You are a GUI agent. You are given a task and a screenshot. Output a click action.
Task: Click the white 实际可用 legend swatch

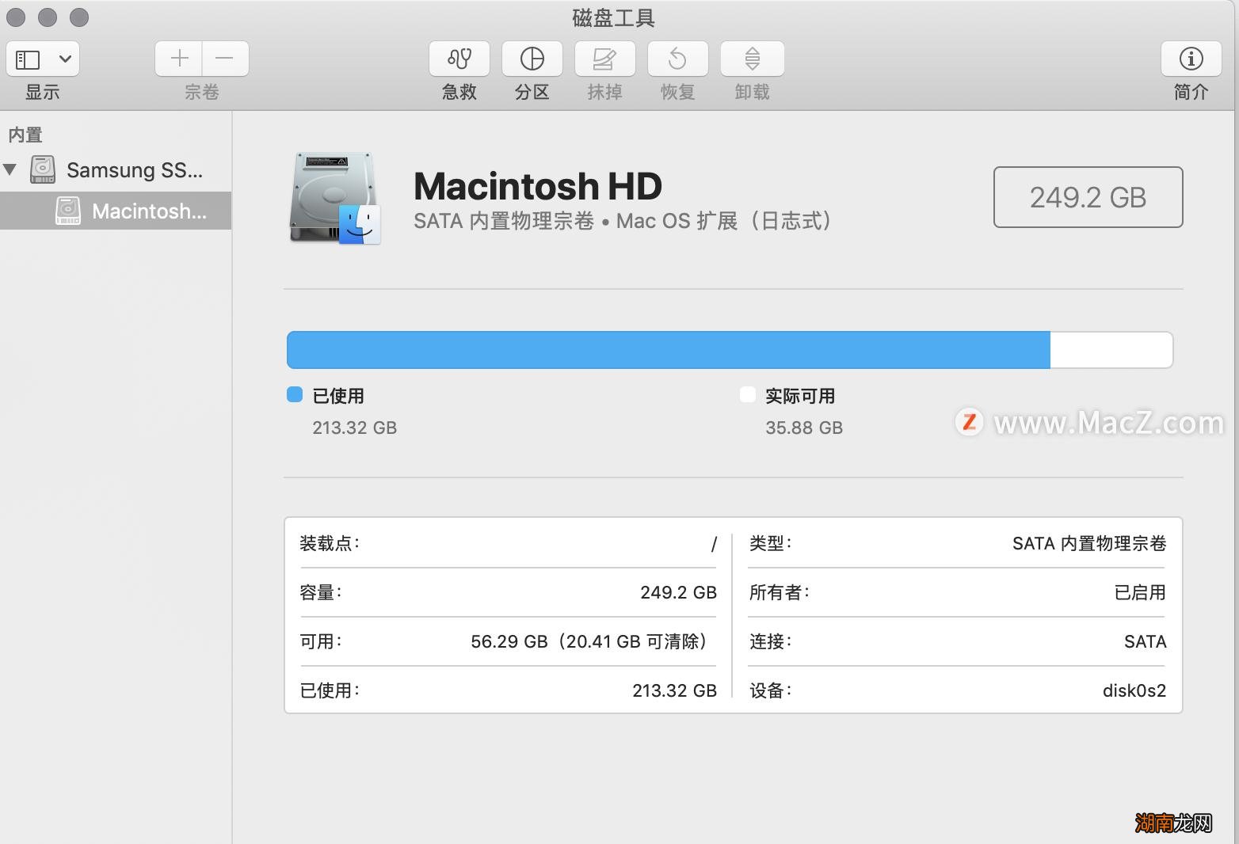pos(747,395)
